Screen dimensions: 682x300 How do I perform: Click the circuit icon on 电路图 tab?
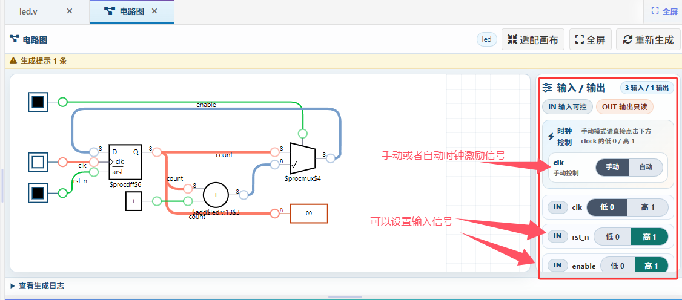click(110, 11)
